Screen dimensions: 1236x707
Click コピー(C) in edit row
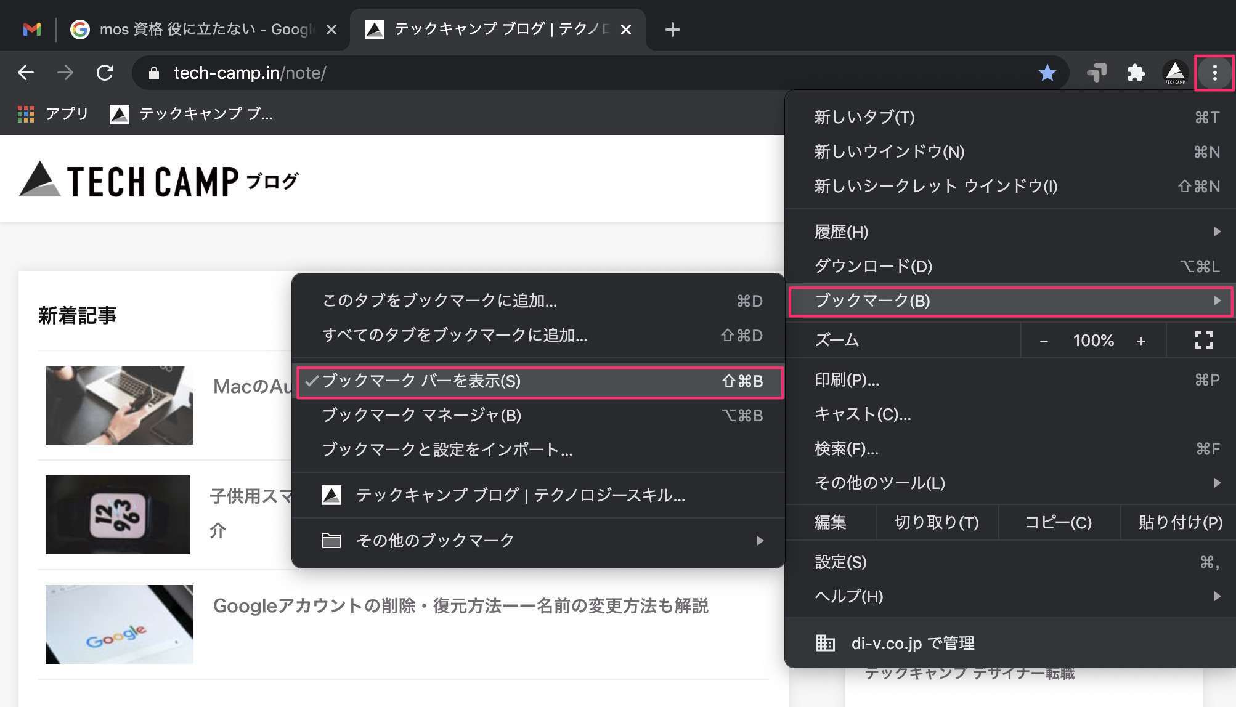click(x=1059, y=522)
